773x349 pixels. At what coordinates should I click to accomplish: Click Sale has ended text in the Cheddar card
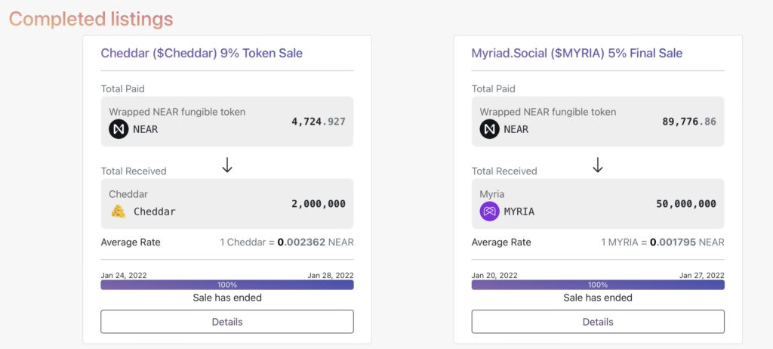(227, 298)
